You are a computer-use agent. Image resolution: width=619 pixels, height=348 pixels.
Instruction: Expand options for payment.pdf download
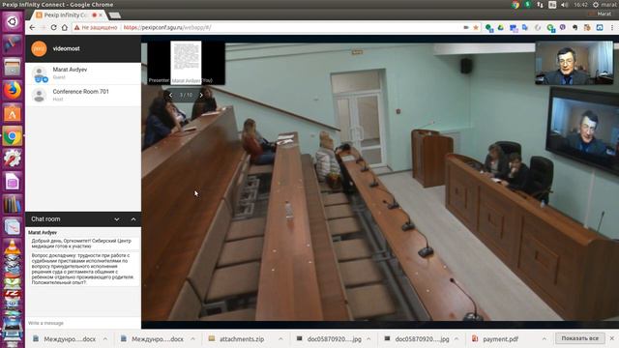[x=544, y=339]
